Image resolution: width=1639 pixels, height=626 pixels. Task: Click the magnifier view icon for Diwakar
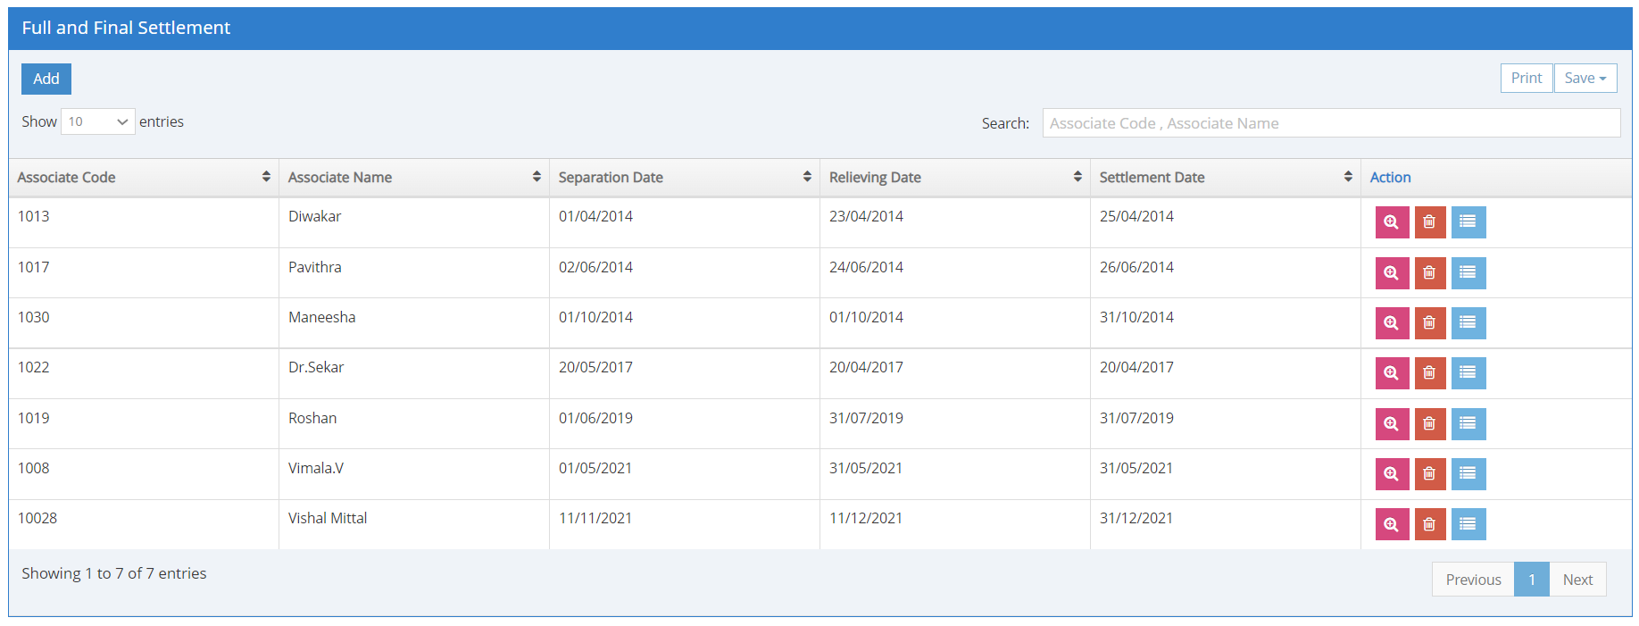click(1391, 222)
